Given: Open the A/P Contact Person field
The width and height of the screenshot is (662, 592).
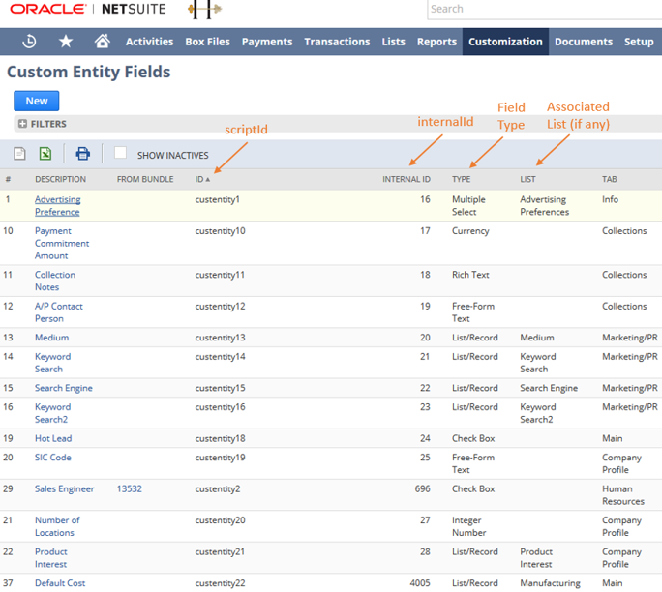Looking at the screenshot, I should pos(59,312).
